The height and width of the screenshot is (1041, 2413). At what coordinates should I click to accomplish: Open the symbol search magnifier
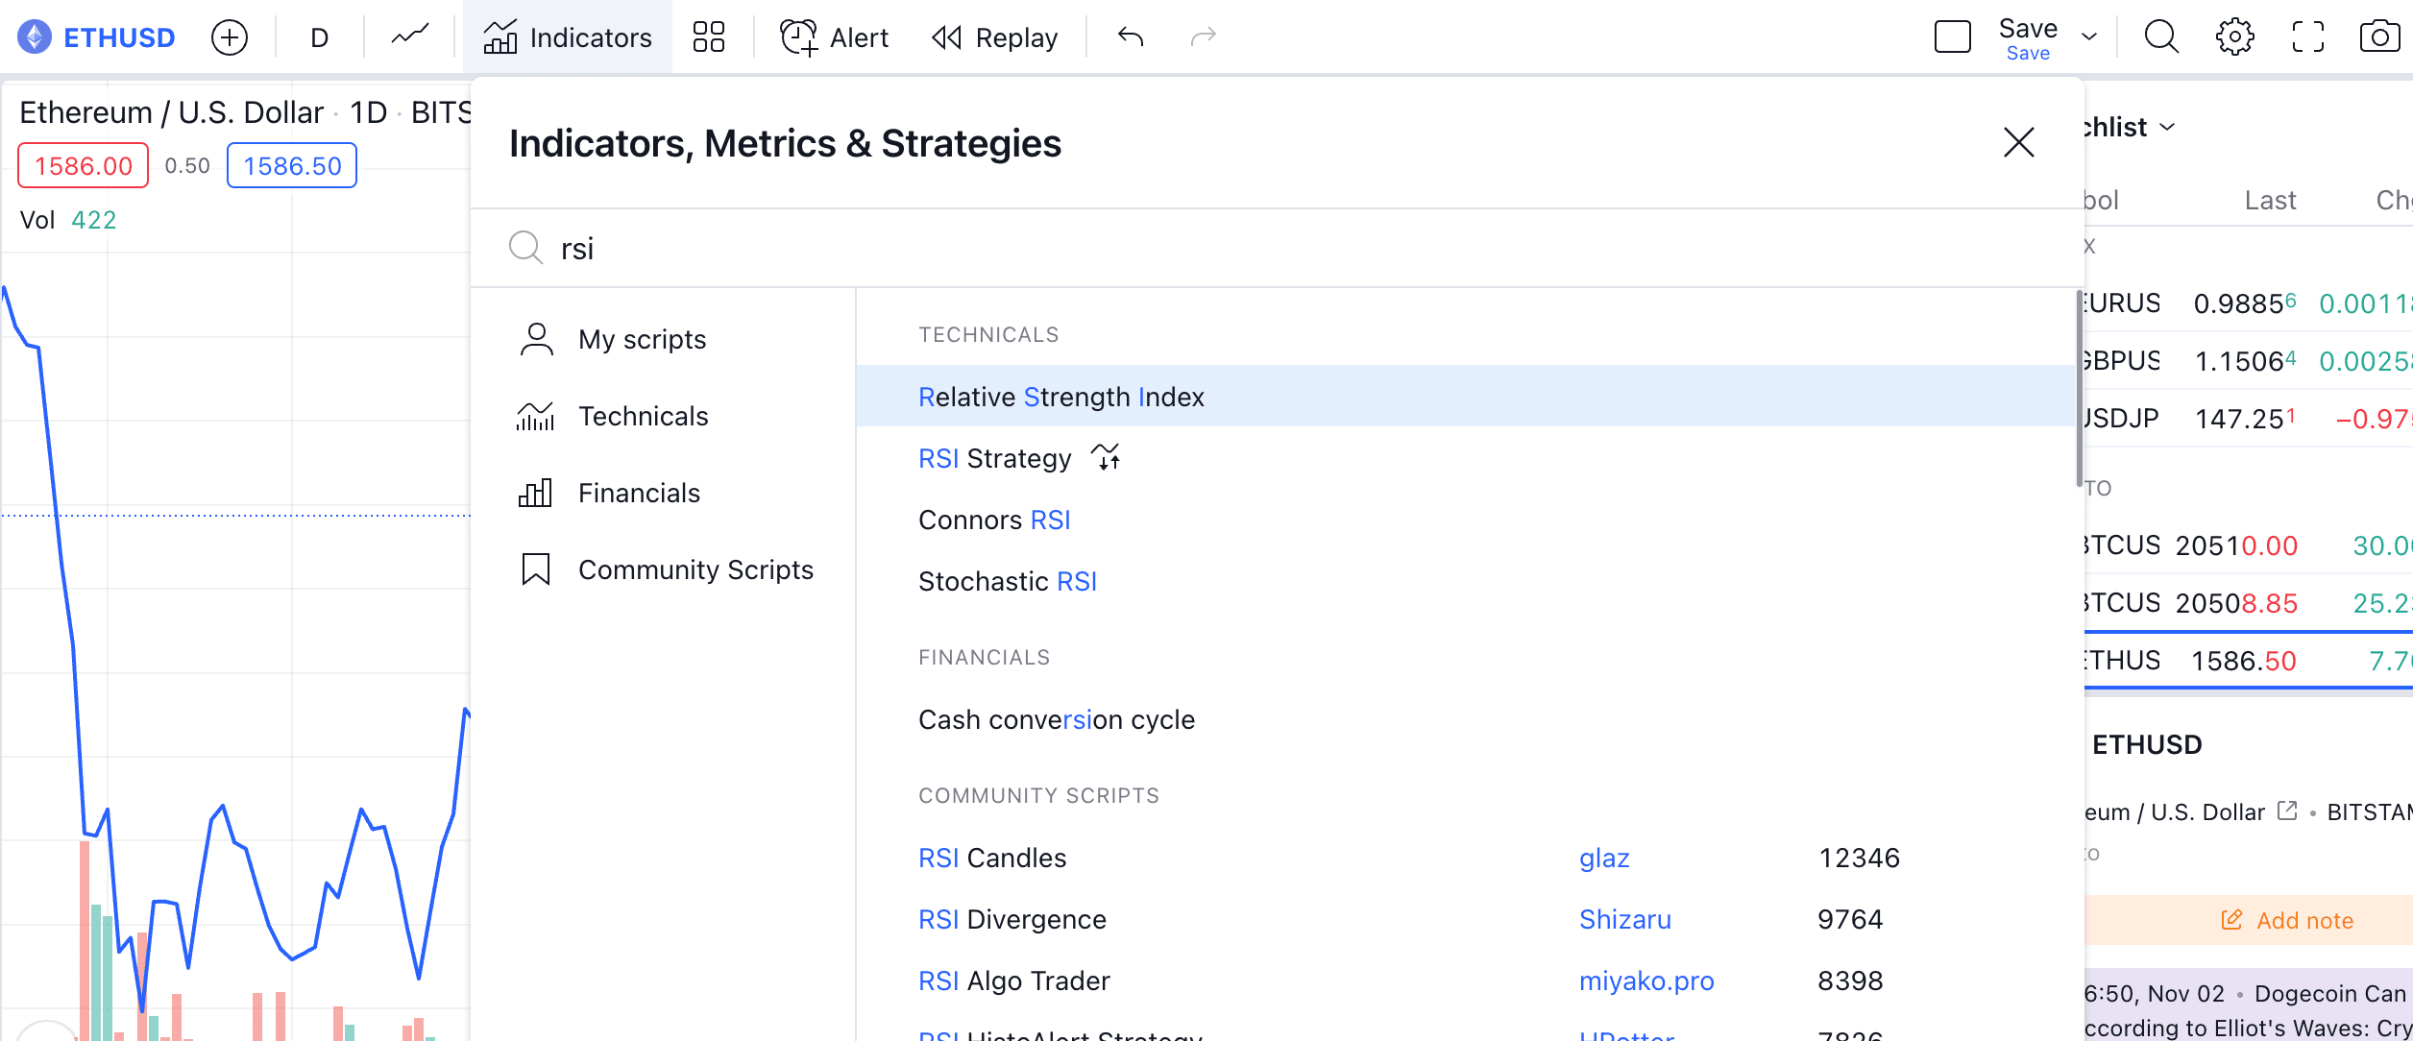[2161, 37]
